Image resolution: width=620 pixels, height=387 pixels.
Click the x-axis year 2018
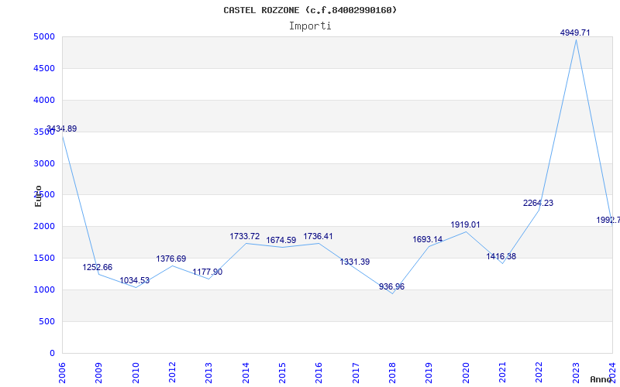click(392, 373)
